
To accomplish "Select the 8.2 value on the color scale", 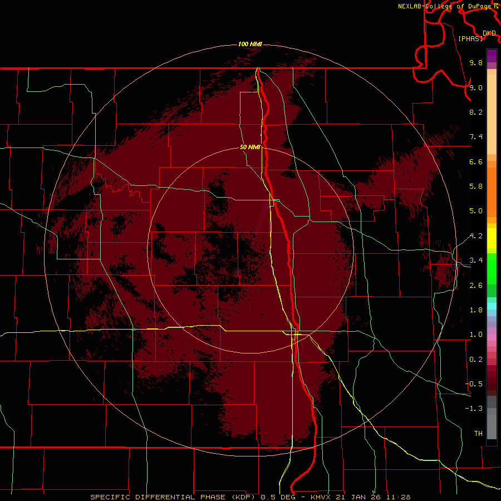I will [x=476, y=112].
